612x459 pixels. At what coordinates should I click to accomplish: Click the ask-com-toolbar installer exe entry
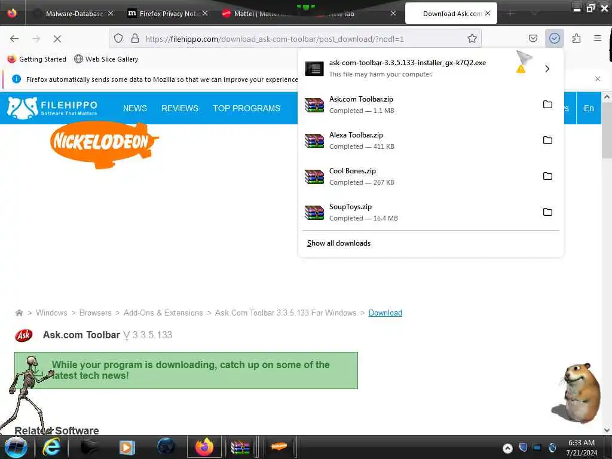coord(418,68)
